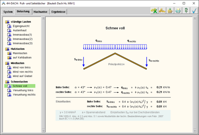Select Verwehung links in the tree
This screenshot has width=199, height=135.
coord(23,90)
